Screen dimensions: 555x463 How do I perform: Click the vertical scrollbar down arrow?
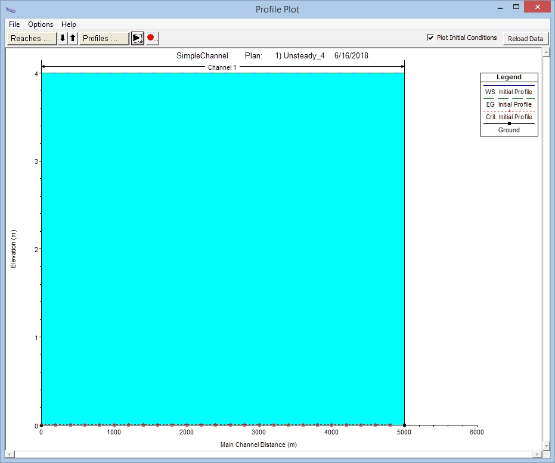(x=546, y=446)
